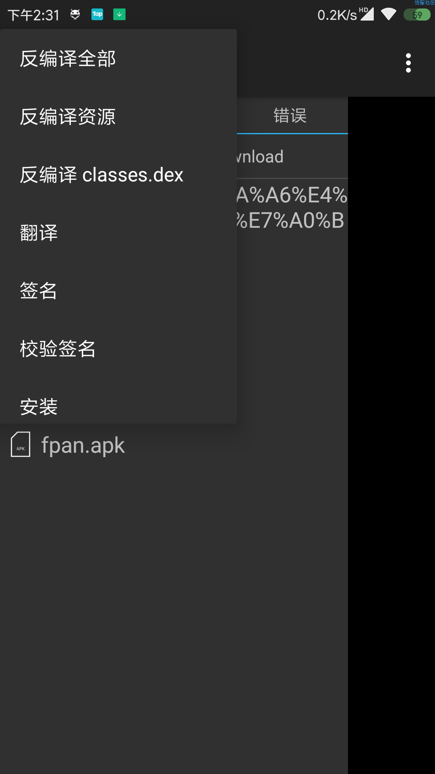Tap the green download notification icon

coord(119,15)
